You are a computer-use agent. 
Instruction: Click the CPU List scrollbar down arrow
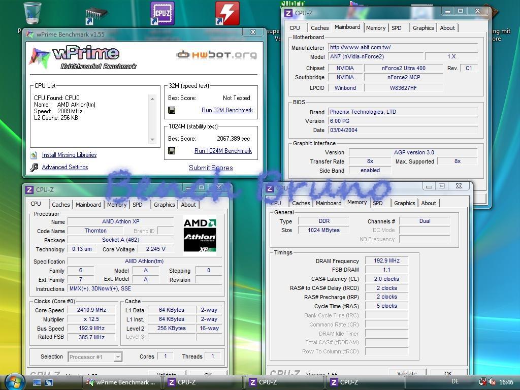point(152,139)
